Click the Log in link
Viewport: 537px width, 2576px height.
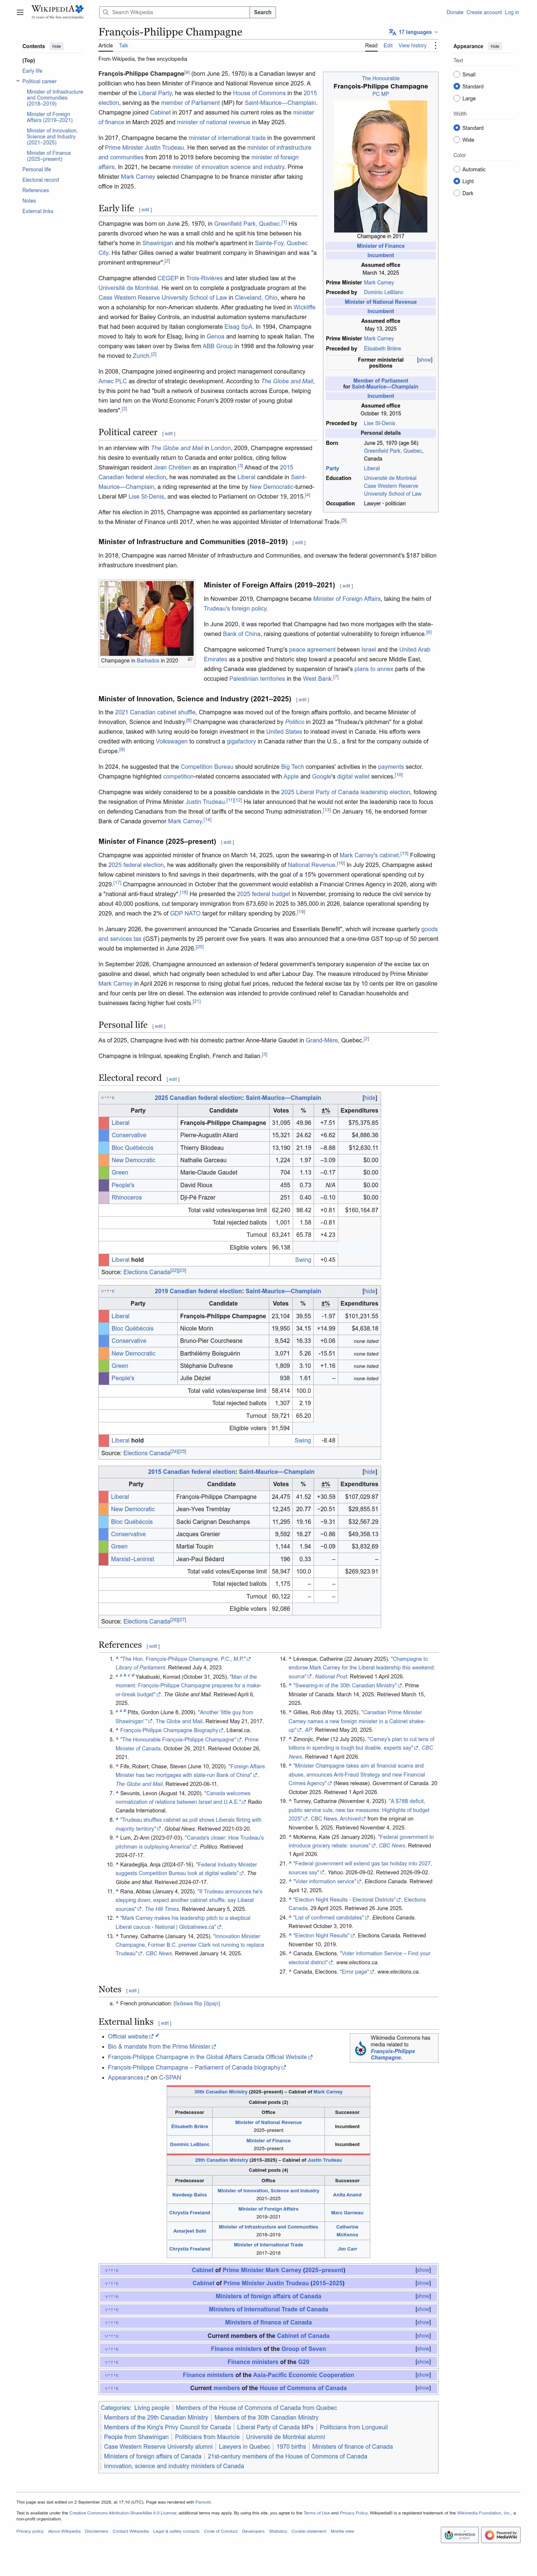click(x=512, y=12)
